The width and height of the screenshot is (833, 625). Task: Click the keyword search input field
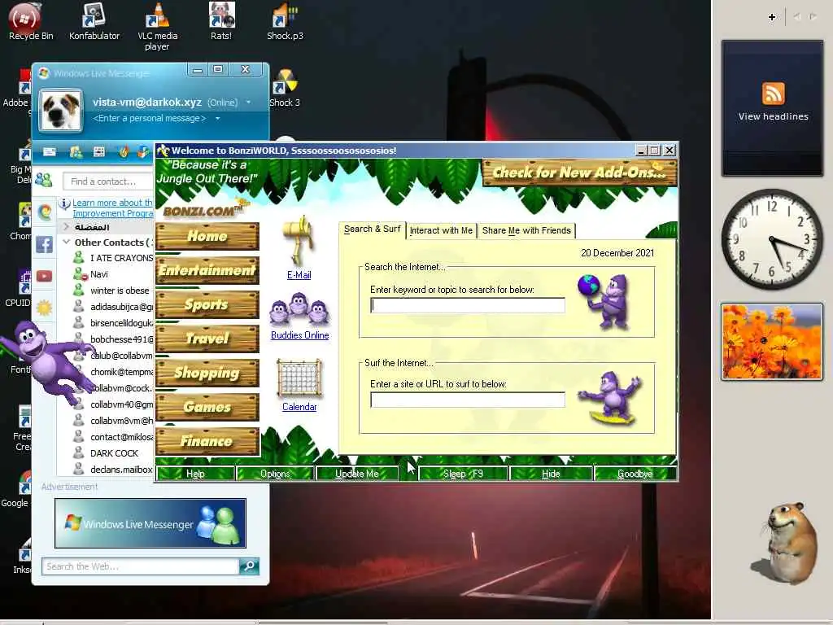(468, 305)
